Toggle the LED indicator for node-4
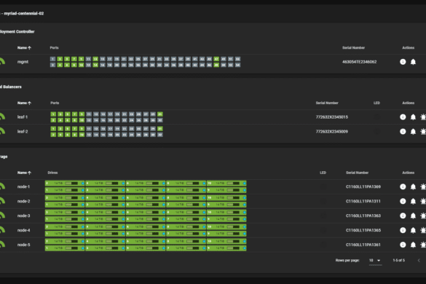426x284 pixels. tap(323, 230)
